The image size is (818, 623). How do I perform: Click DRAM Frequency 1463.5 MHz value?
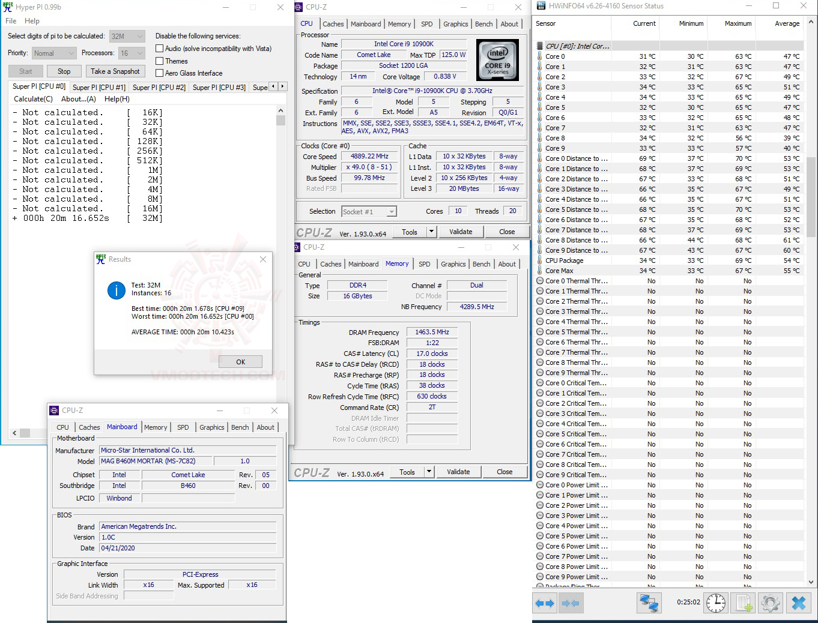[432, 332]
